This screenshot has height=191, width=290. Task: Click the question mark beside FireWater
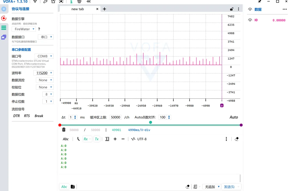39,29
